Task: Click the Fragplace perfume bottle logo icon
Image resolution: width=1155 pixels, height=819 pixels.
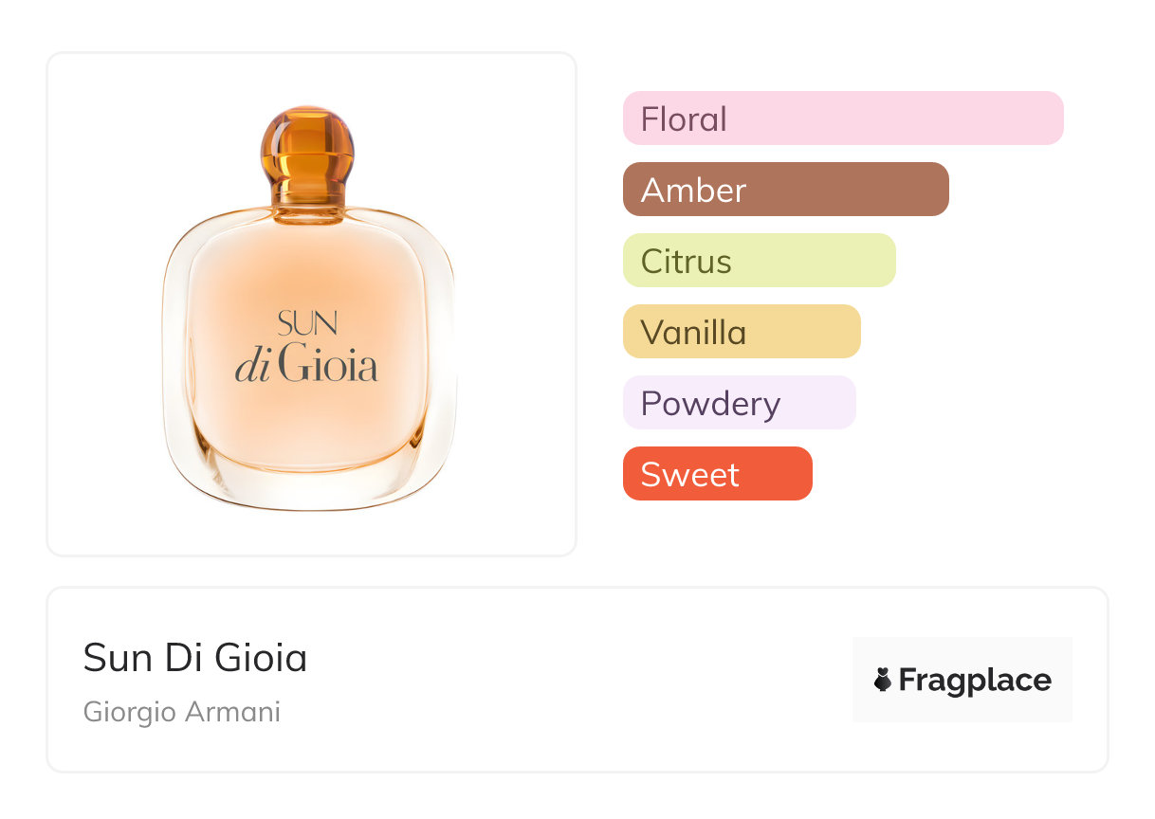Action: (x=884, y=680)
